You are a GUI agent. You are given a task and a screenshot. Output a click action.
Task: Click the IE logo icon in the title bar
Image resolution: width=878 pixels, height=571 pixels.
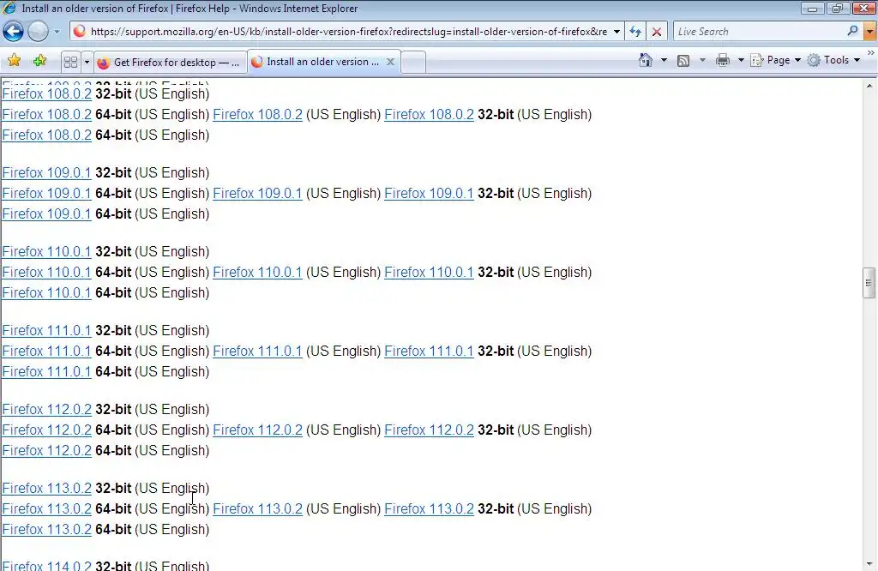point(9,8)
